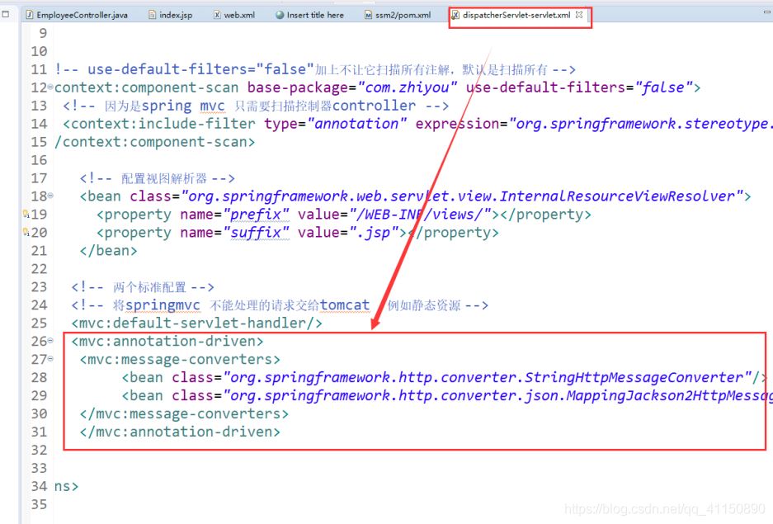Click the XML file icon on web.xml tab
773x524 pixels.
pyautogui.click(x=217, y=15)
